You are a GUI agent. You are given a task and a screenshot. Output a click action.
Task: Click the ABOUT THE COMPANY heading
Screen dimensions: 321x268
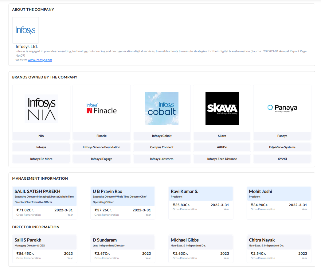(33, 10)
